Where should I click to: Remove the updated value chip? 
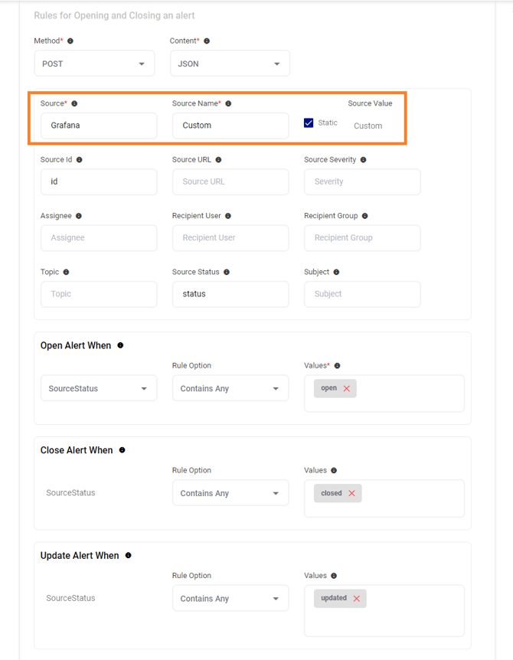click(x=358, y=598)
